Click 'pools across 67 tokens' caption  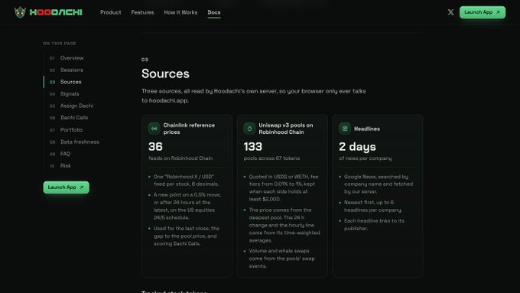[271, 158]
